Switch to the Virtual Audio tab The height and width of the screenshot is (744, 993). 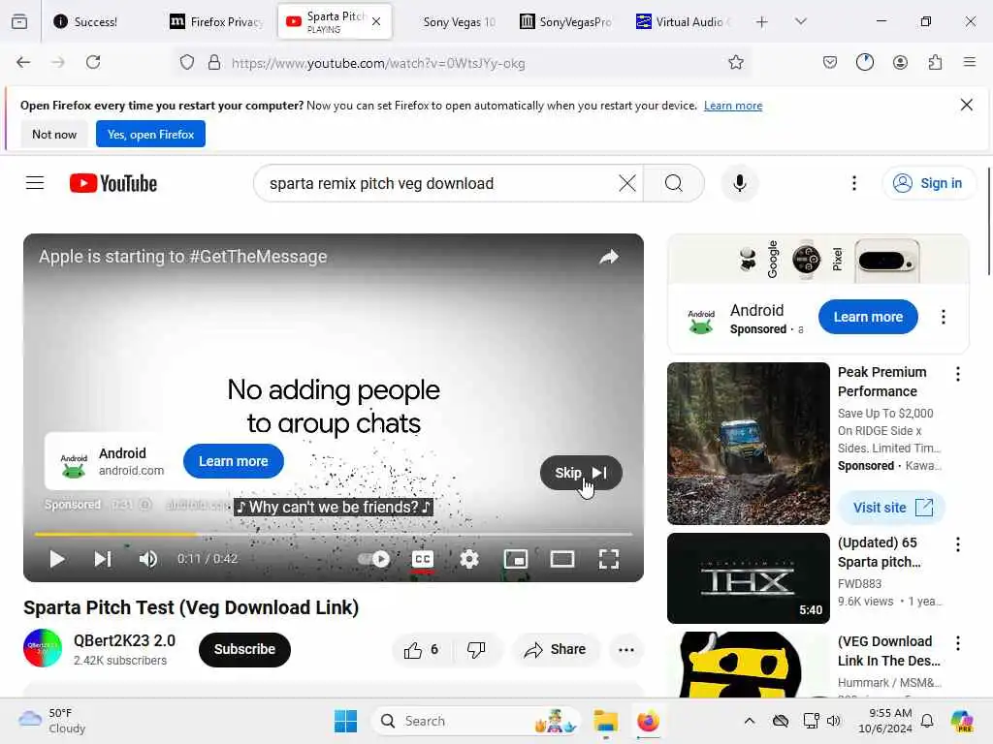pos(685,21)
